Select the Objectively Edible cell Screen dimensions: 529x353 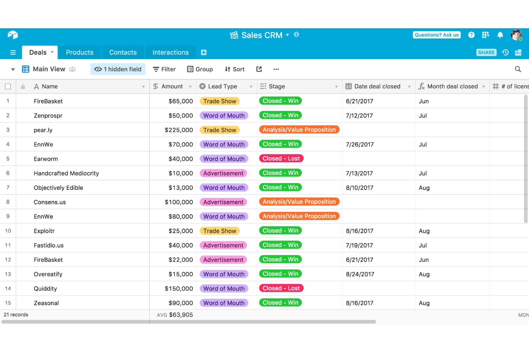tap(83, 187)
